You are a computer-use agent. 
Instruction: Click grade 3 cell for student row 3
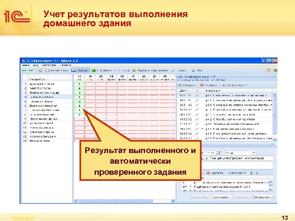[79, 92]
